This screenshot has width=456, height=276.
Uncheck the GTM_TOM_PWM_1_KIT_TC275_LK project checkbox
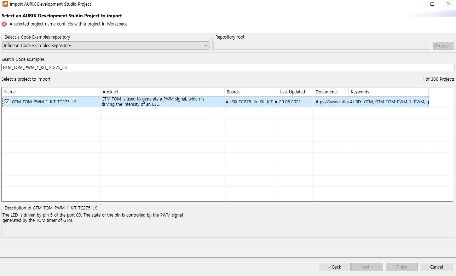[x=7, y=102]
